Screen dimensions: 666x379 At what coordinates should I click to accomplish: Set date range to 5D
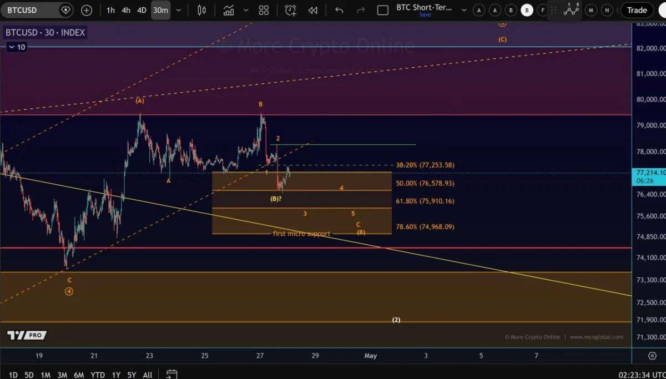pyautogui.click(x=29, y=375)
